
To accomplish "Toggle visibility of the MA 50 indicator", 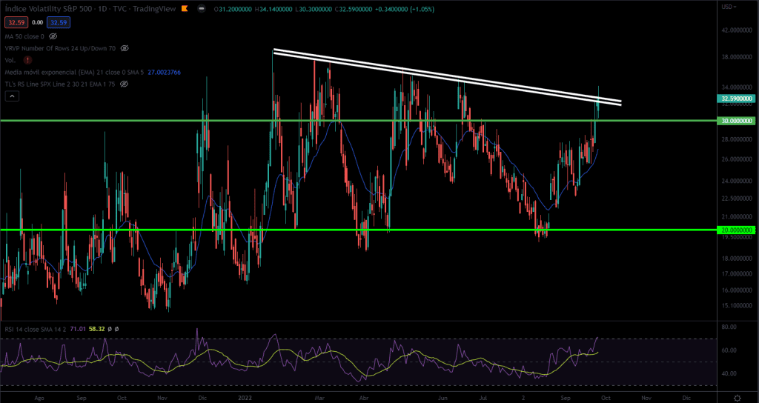I will 53,36.
